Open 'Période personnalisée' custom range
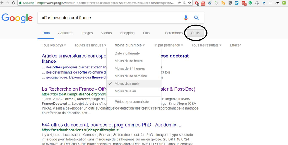The image size is (288, 145). click(134, 102)
